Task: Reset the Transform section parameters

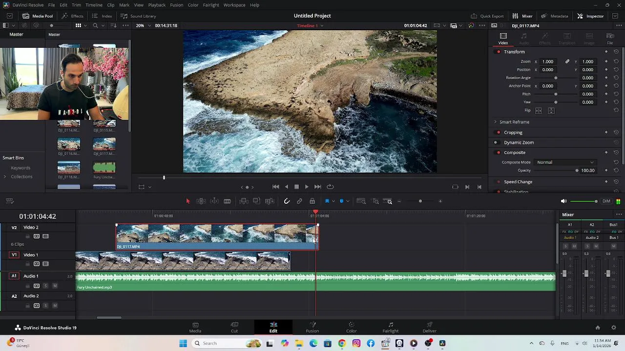Action: [616, 52]
